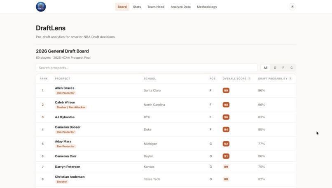Click the Overall Score column header
332x188 pixels.
234,78
